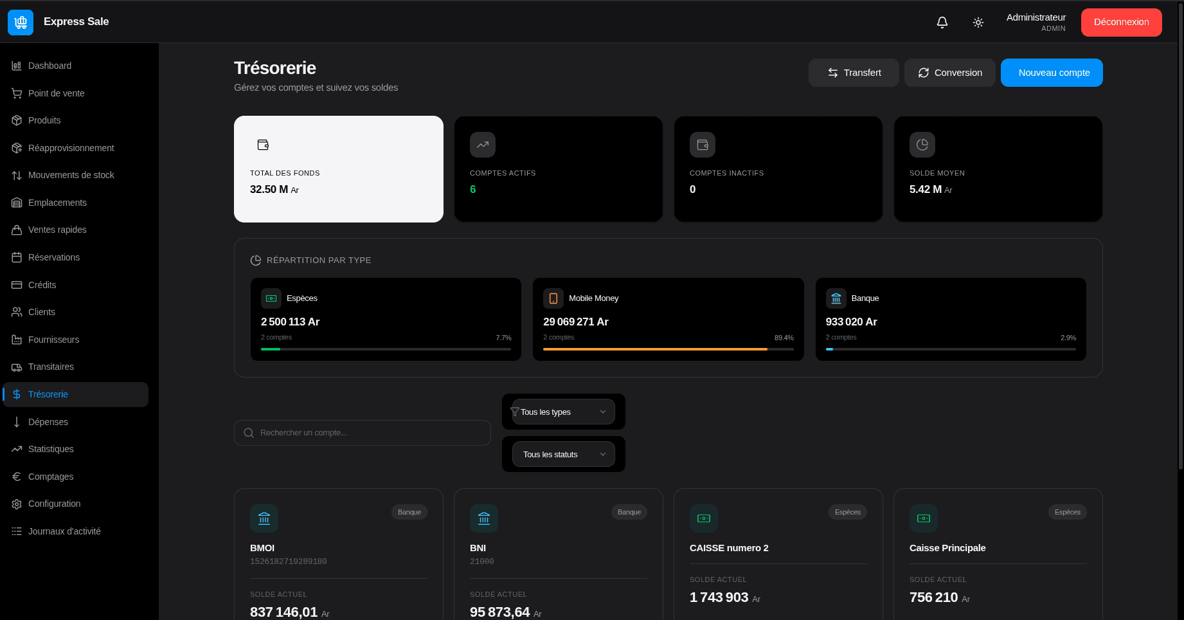Click trend icon in Comptes actifs card
The width and height of the screenshot is (1184, 620).
pyautogui.click(x=483, y=145)
